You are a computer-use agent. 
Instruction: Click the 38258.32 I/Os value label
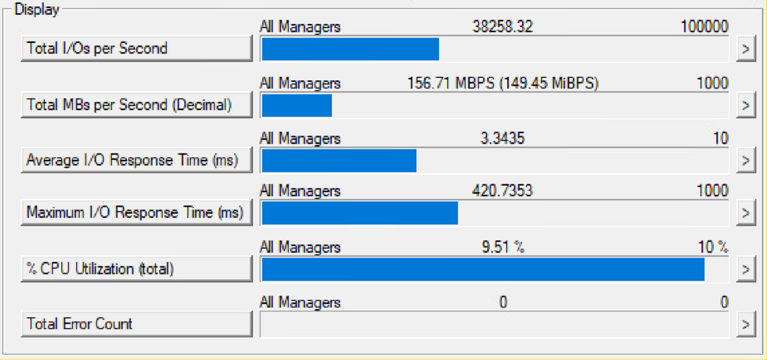(502, 26)
